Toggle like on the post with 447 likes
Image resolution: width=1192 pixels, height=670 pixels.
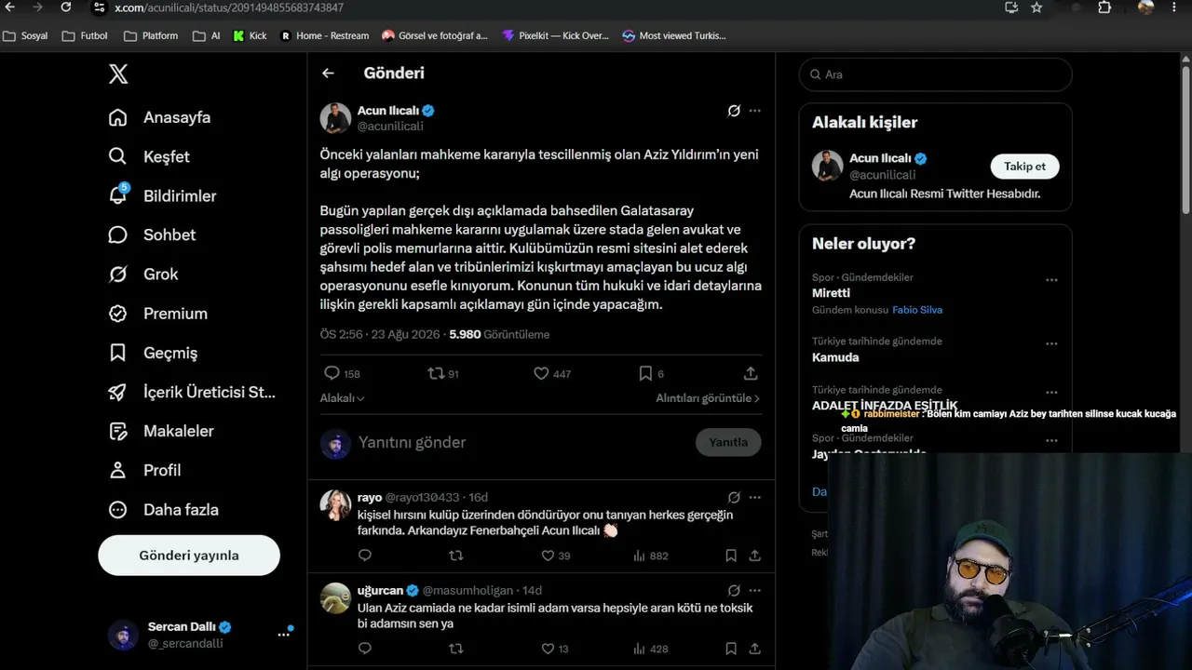tap(541, 373)
